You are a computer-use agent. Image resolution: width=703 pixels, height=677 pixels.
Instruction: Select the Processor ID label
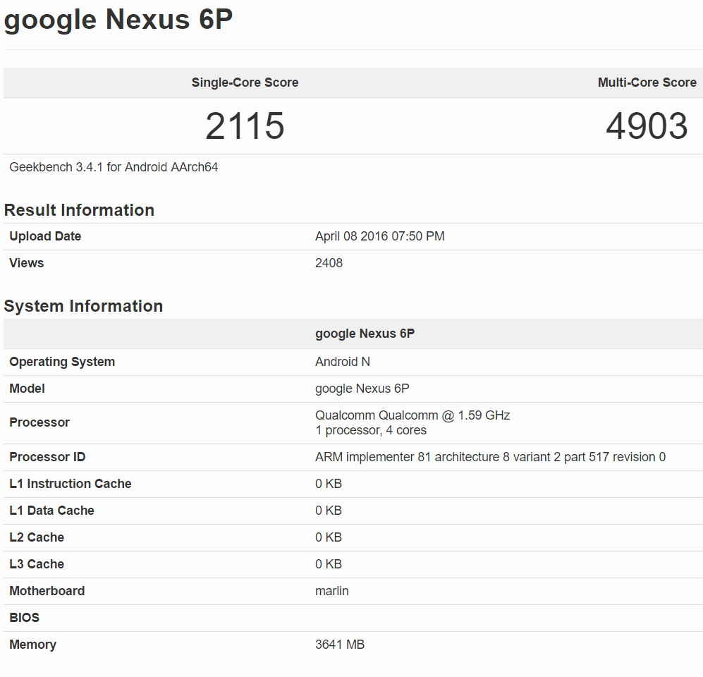pyautogui.click(x=47, y=457)
